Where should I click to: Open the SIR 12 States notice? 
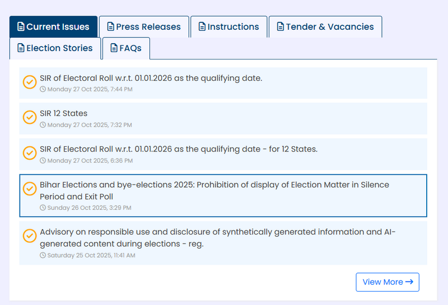[x=64, y=113]
